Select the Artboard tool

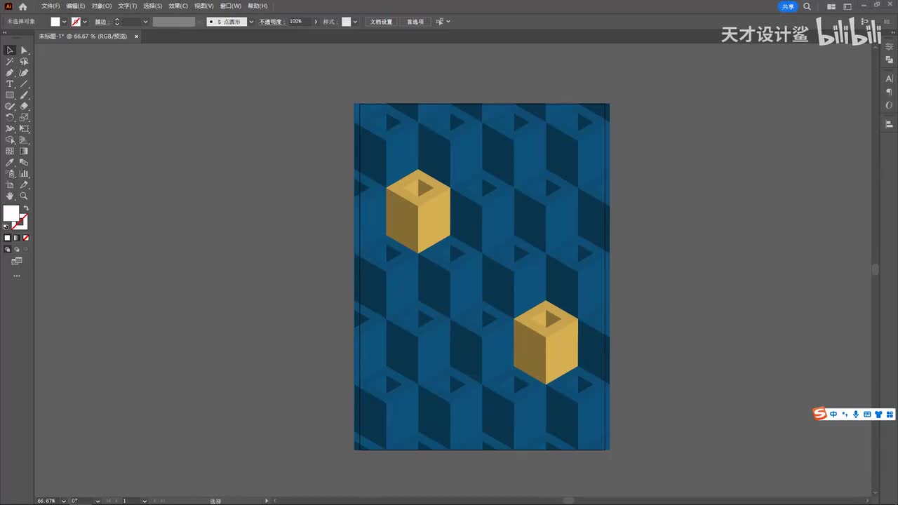point(10,184)
